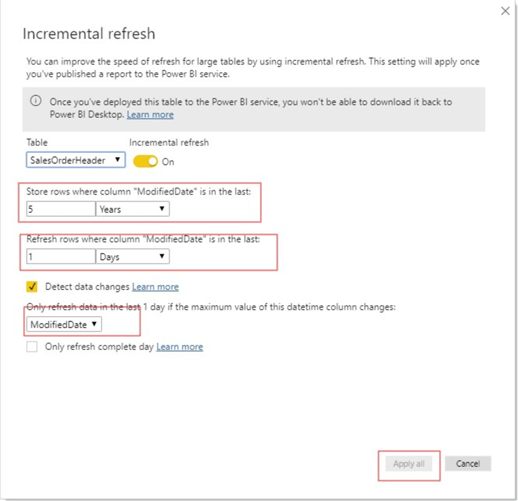Open Learn more link in info banner

150,115
